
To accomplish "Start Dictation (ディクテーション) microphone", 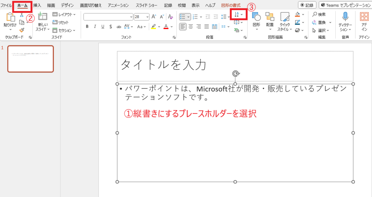I will click(x=345, y=21).
